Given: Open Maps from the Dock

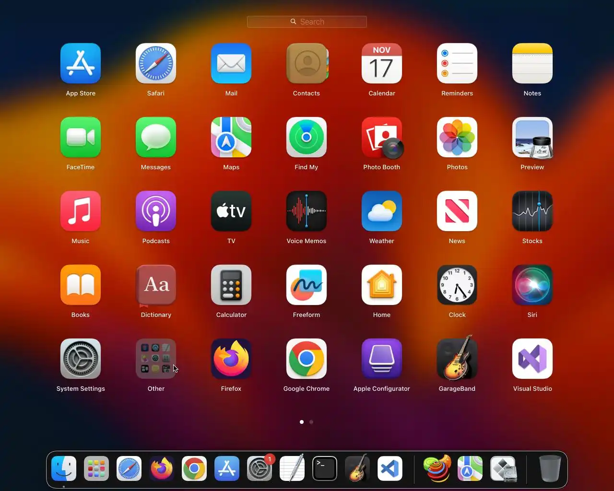Looking at the screenshot, I should tap(470, 468).
